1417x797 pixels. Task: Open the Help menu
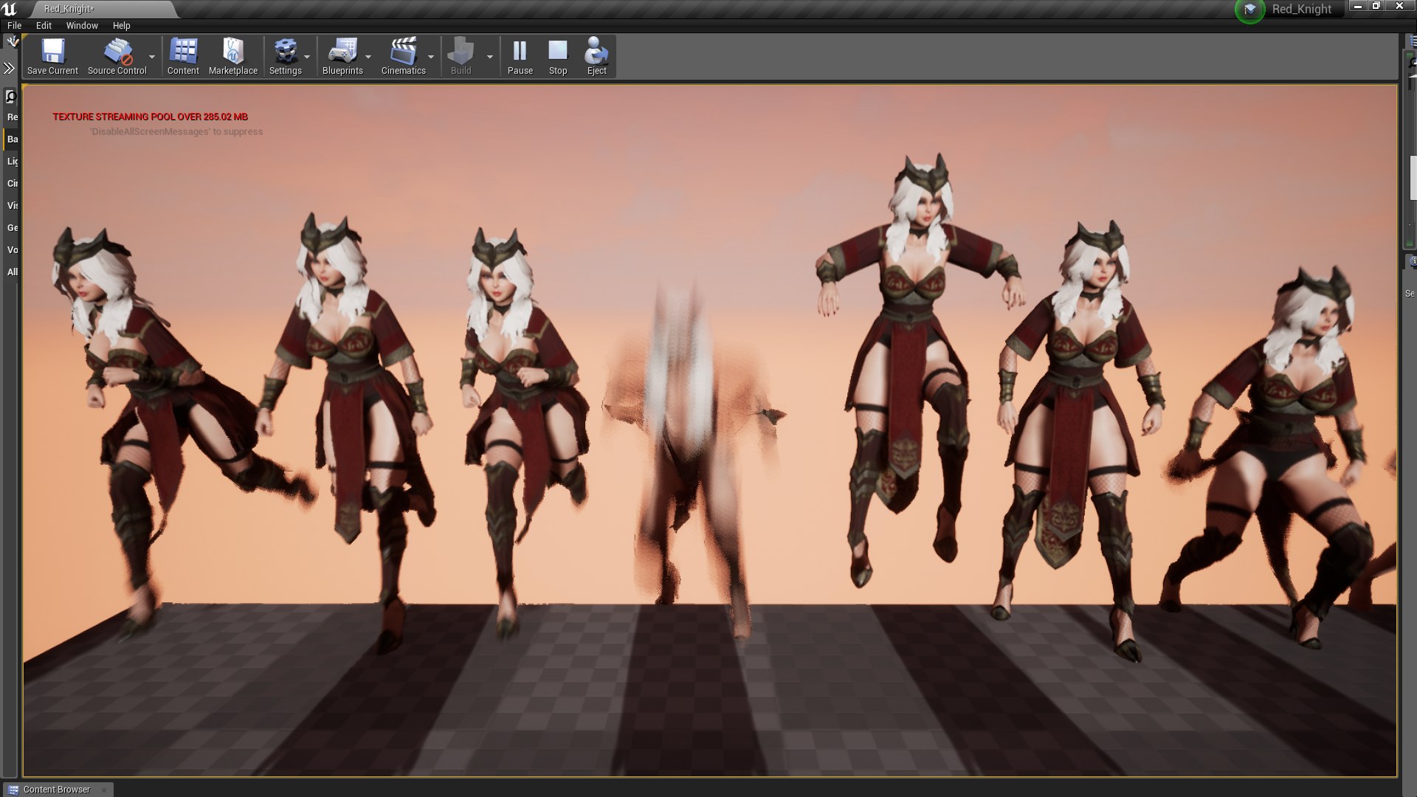coord(121,25)
